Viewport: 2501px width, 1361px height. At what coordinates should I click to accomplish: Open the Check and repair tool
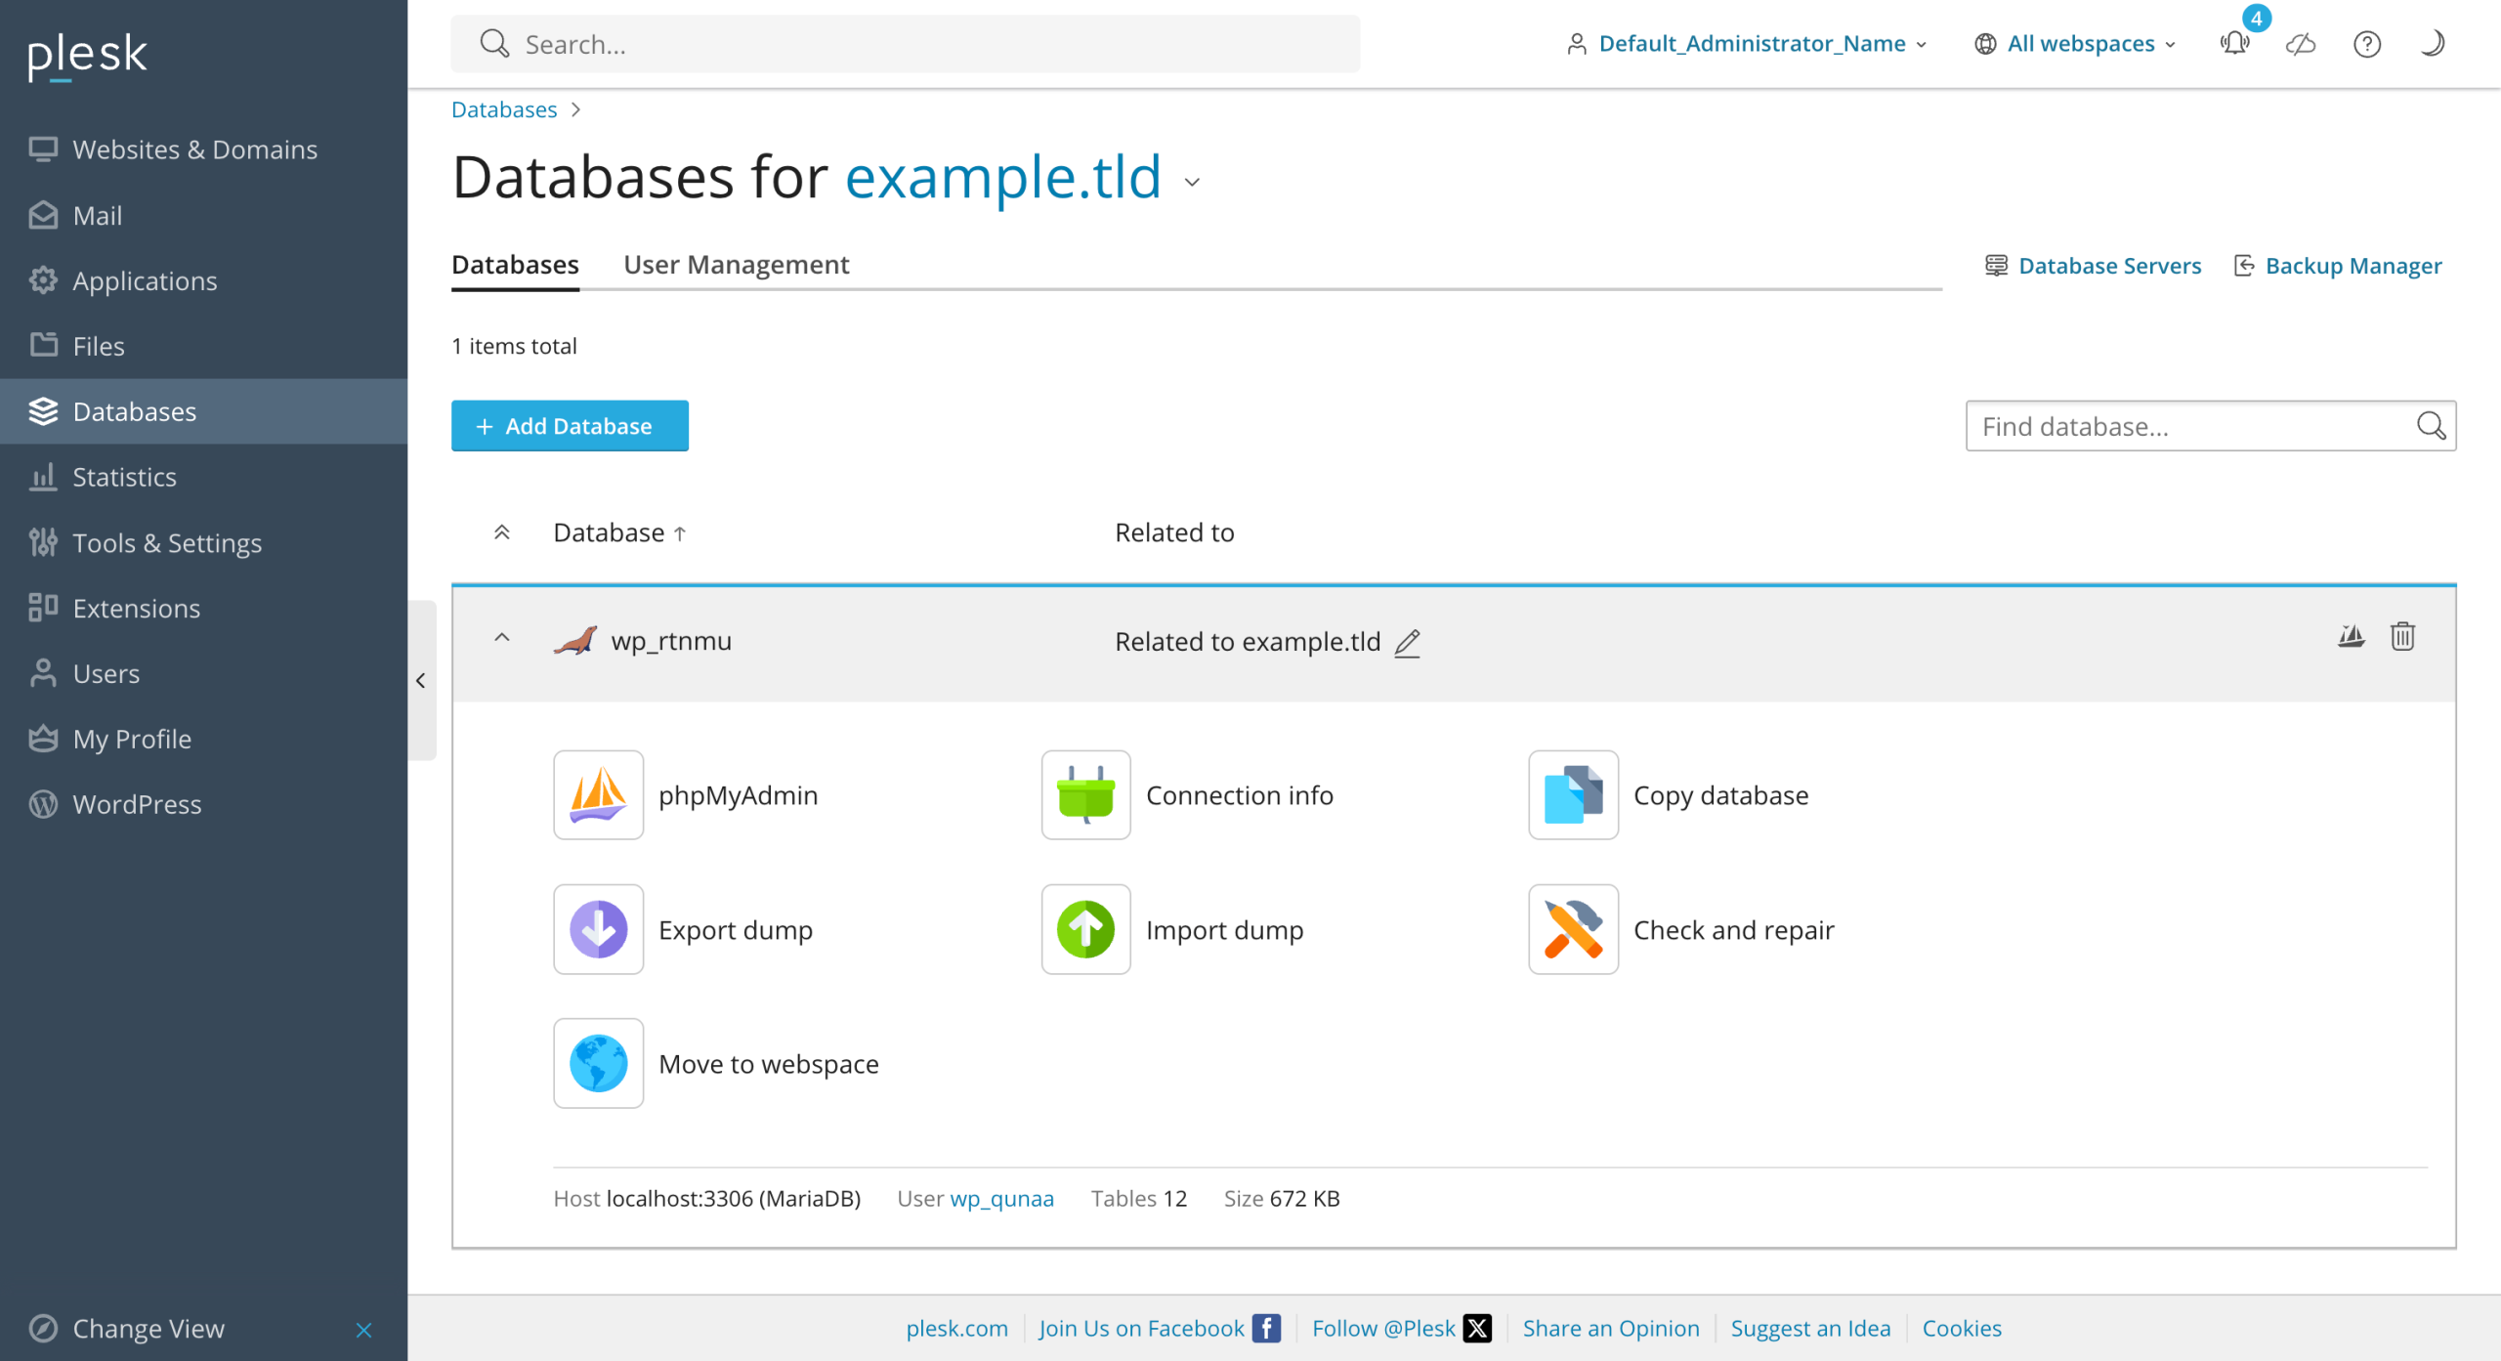(x=1573, y=929)
